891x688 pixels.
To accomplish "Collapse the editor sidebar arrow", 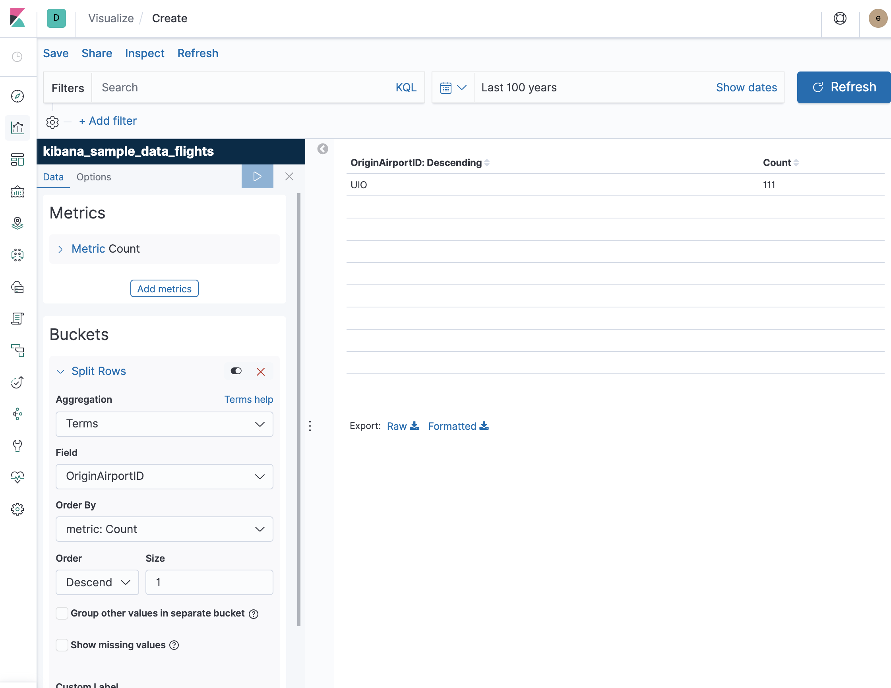I will pos(323,149).
